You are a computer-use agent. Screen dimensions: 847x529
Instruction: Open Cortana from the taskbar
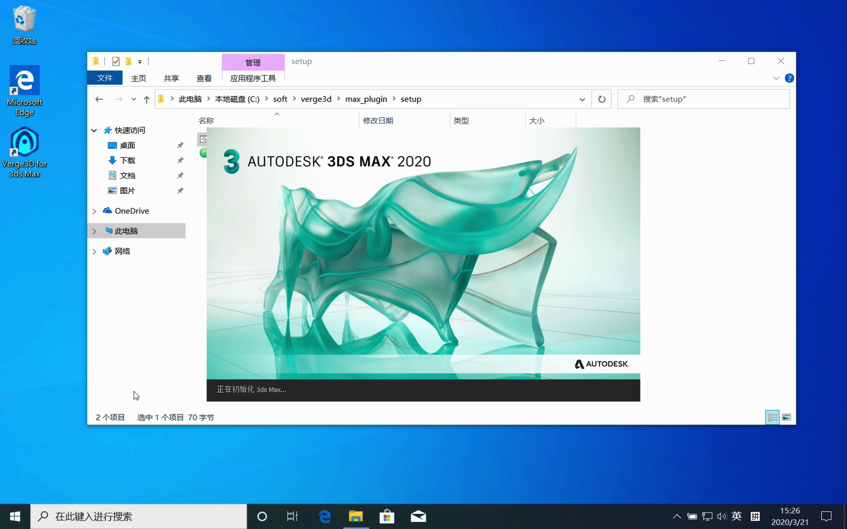262,516
